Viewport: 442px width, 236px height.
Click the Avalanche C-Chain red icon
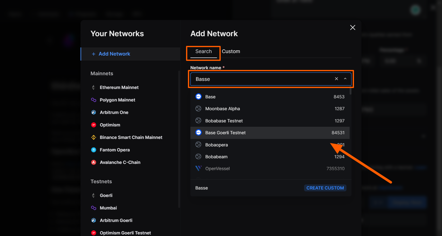93,162
